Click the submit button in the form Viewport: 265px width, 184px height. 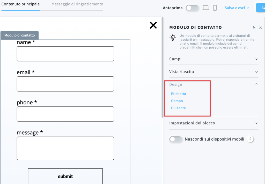pos(65,176)
